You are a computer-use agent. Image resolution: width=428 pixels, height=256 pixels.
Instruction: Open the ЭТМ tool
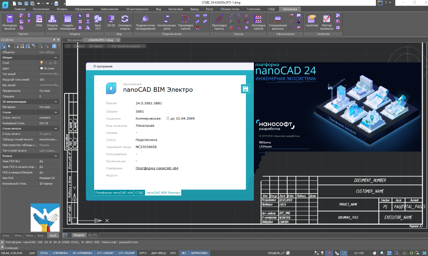(x=39, y=20)
